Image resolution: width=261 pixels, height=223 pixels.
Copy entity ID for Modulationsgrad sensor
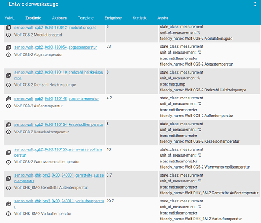click(8, 28)
